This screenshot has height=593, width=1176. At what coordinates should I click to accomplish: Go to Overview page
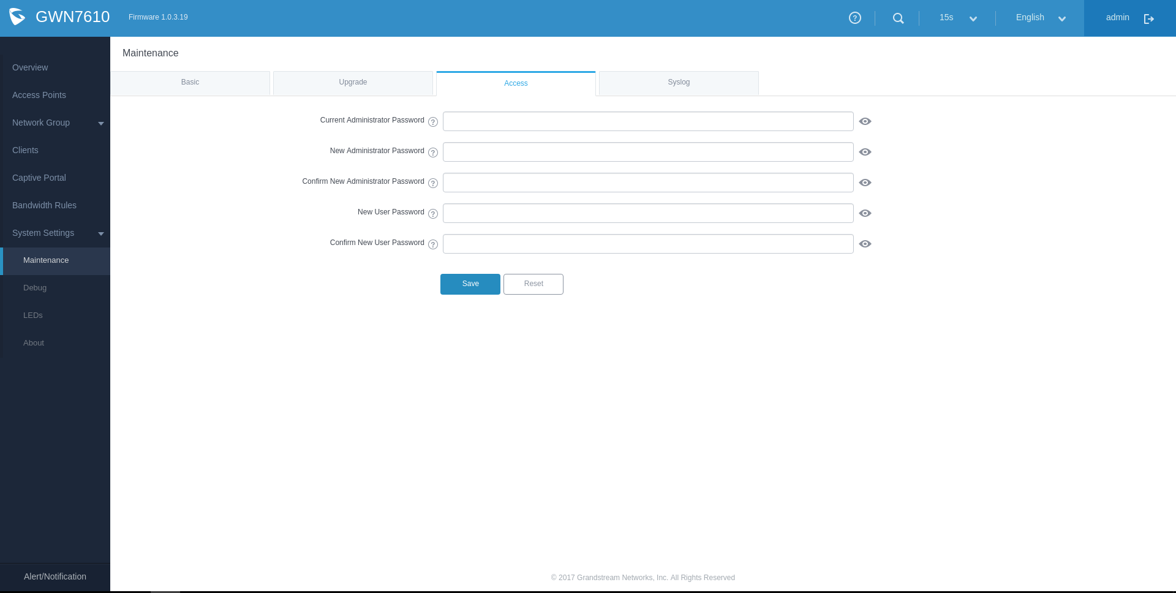point(55,67)
